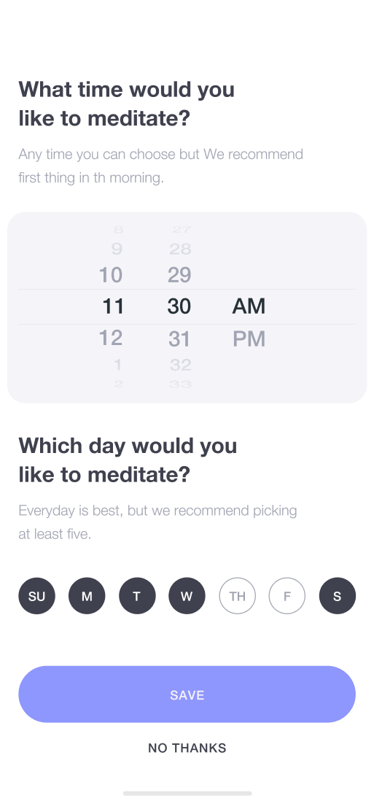Select AM in the time picker
374x809 pixels.
pyautogui.click(x=249, y=306)
